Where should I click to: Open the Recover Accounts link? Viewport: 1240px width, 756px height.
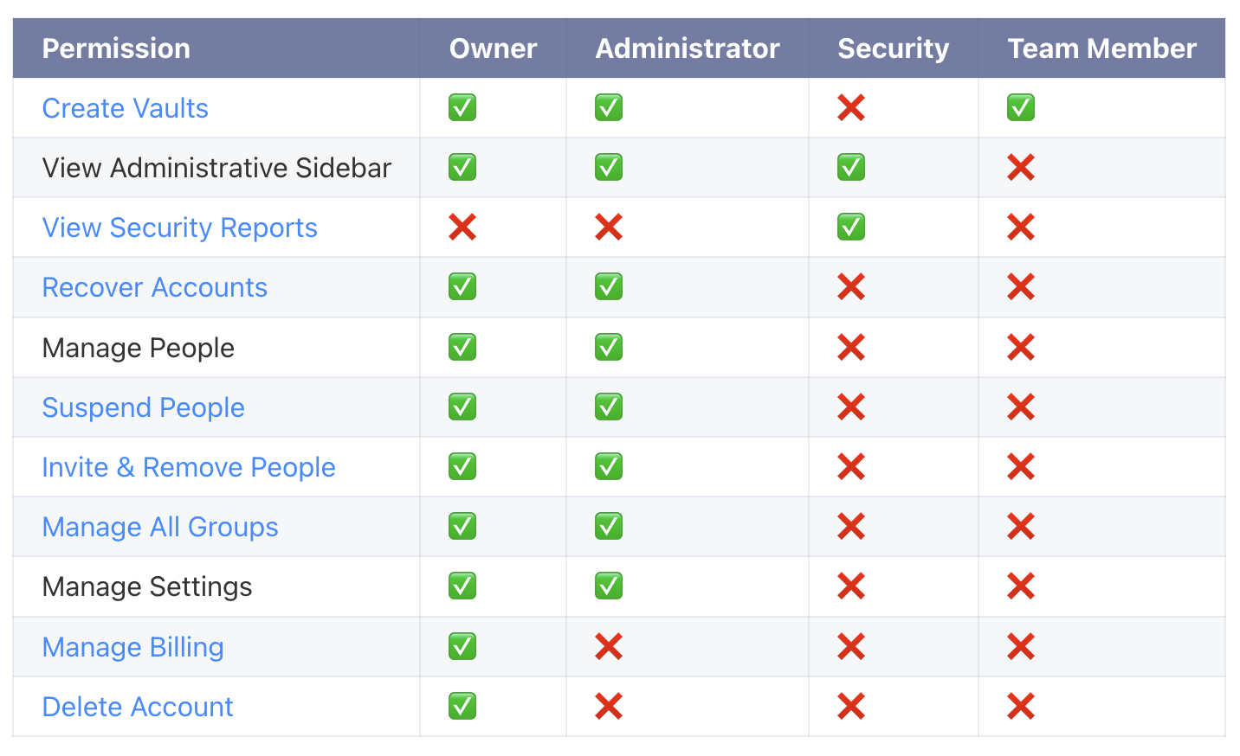[x=154, y=287]
